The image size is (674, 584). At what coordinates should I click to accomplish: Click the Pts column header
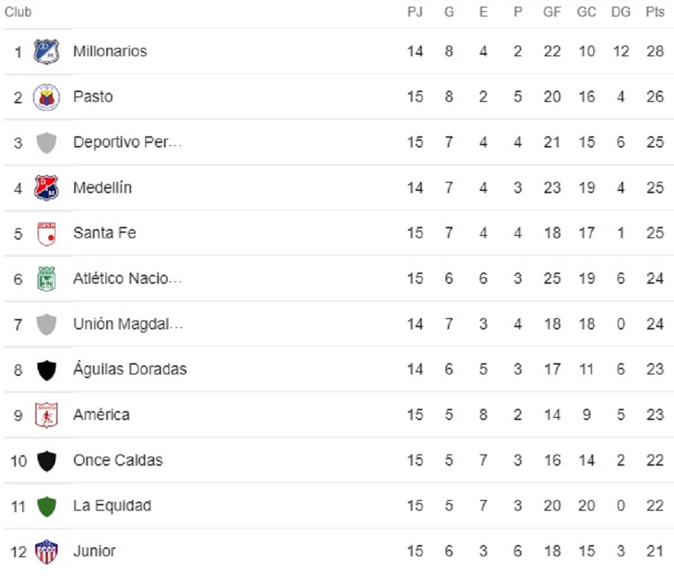pos(655,13)
